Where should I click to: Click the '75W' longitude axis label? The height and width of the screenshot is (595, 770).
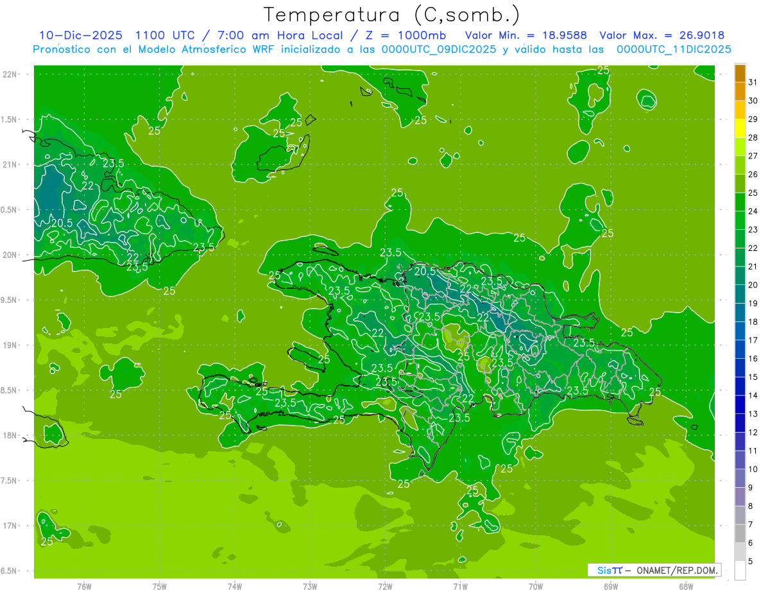point(160,586)
